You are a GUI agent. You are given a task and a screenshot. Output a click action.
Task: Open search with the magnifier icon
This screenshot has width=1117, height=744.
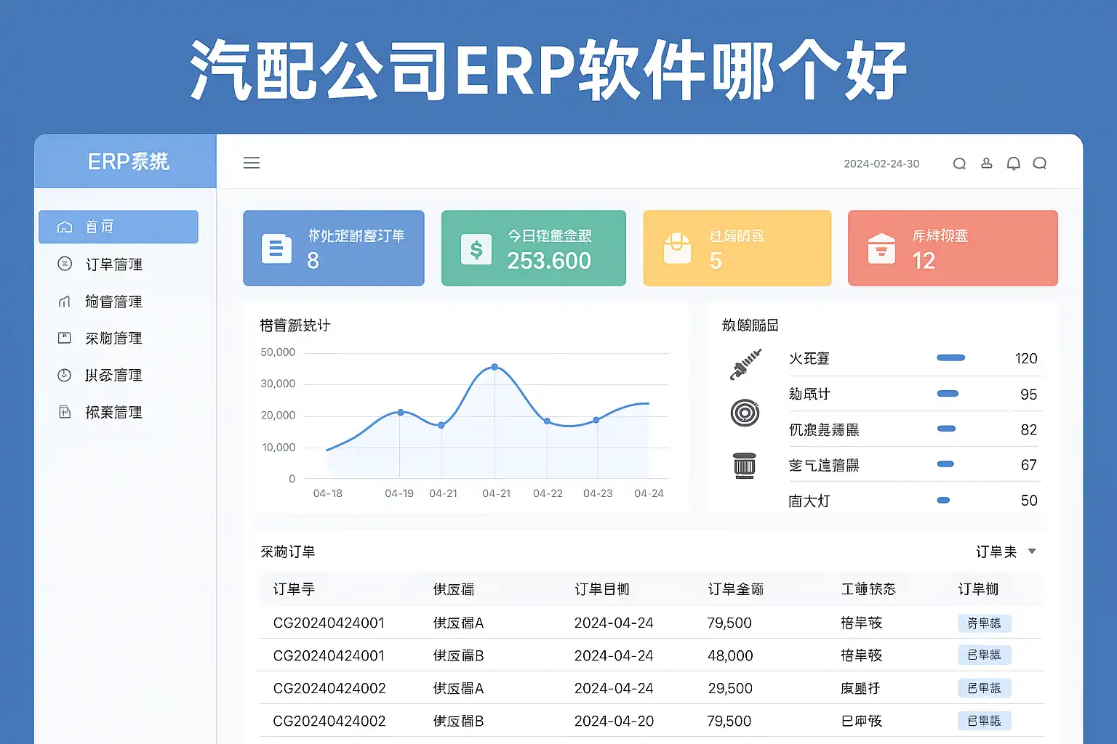point(959,163)
